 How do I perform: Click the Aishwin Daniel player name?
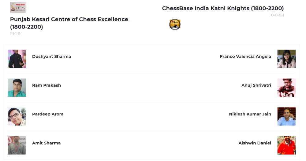255,143
